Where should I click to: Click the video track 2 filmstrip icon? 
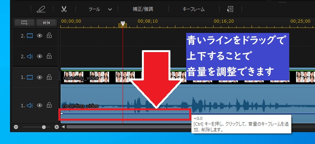(30, 36)
